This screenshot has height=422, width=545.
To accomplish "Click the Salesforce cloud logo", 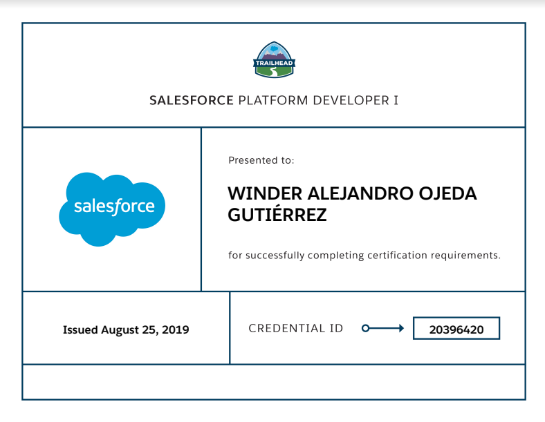I will (112, 209).
